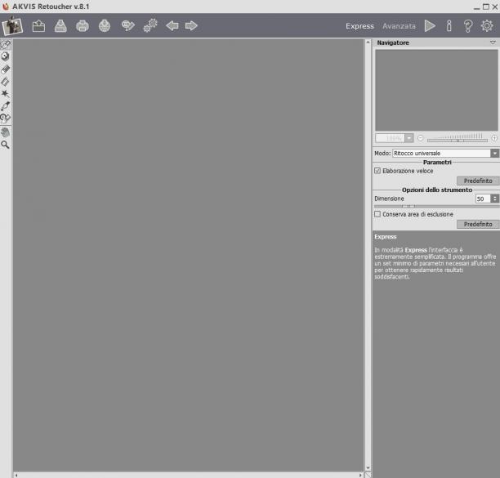This screenshot has height=478, width=500.
Task: Adjust Dimensione with the spinner arrows
Action: [x=494, y=199]
